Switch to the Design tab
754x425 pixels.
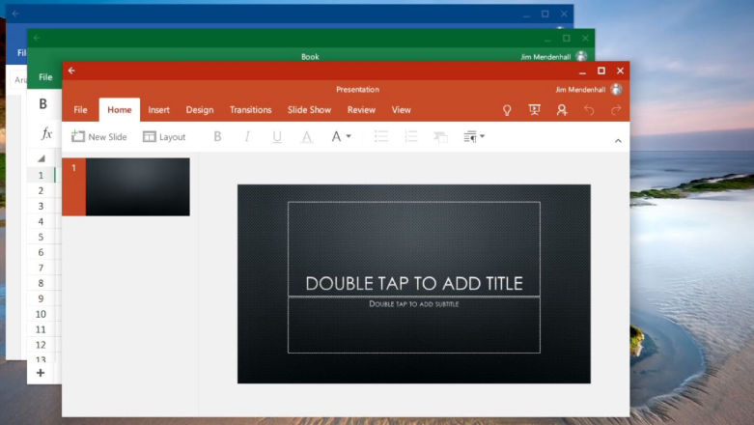(200, 110)
